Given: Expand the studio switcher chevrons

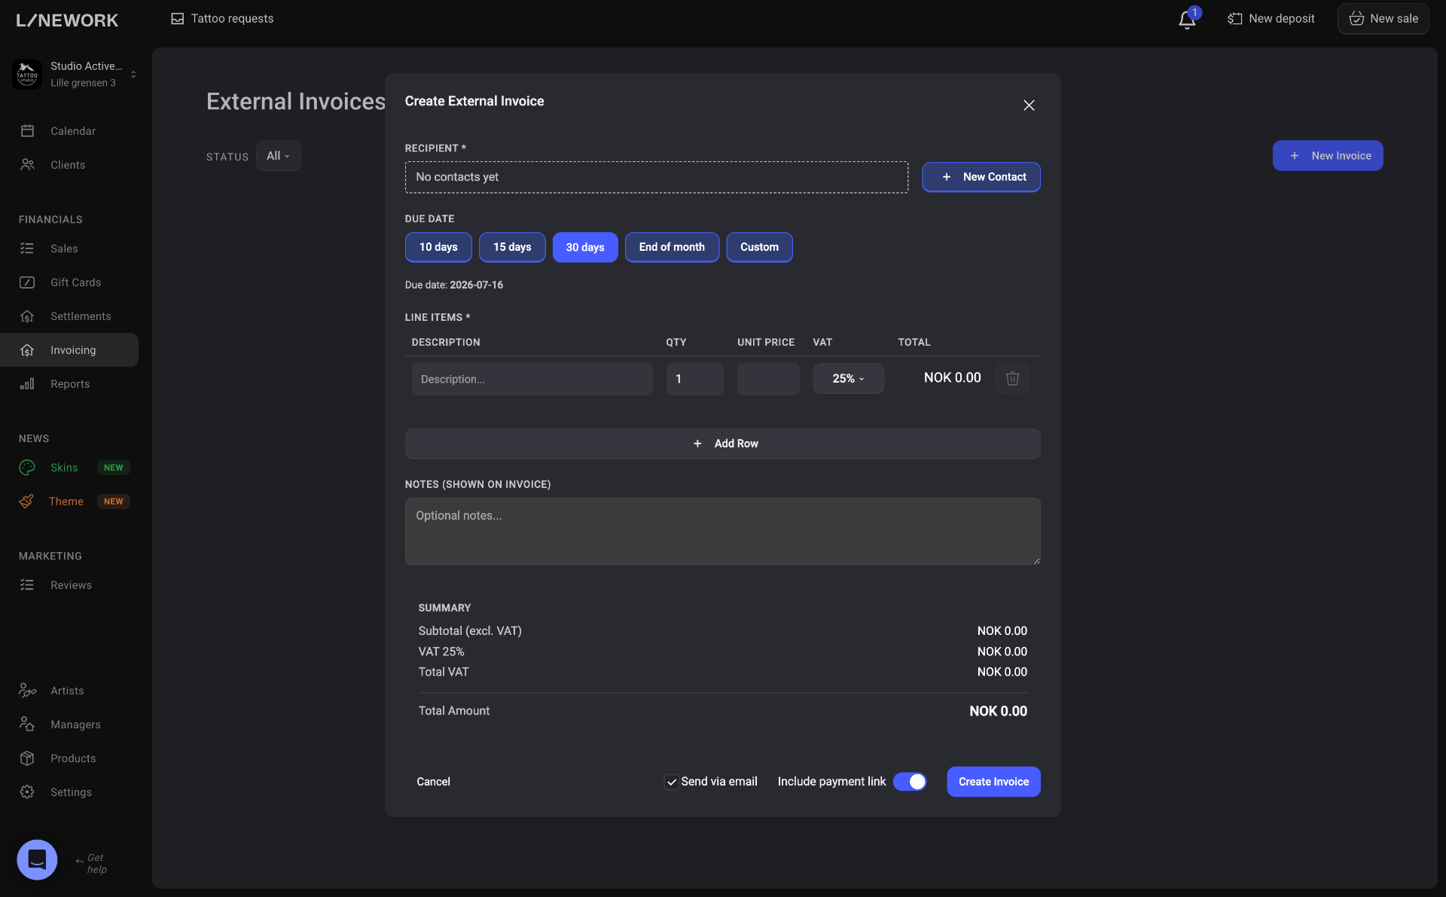Looking at the screenshot, I should [x=133, y=74].
